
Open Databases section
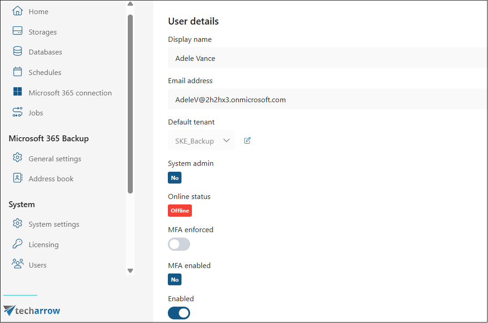(45, 52)
